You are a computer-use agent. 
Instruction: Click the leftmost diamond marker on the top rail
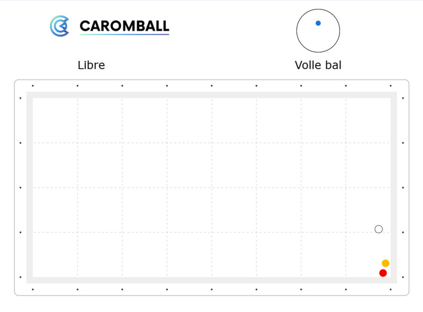(x=33, y=86)
